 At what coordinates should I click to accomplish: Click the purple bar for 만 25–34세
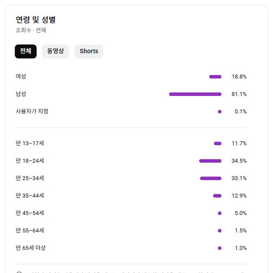tap(211, 178)
